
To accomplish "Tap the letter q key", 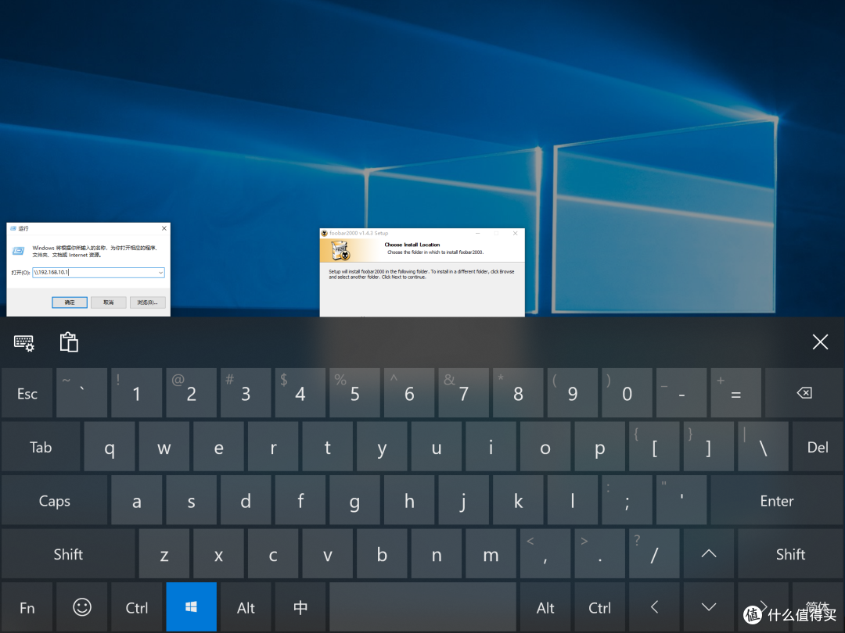I will pos(110,447).
